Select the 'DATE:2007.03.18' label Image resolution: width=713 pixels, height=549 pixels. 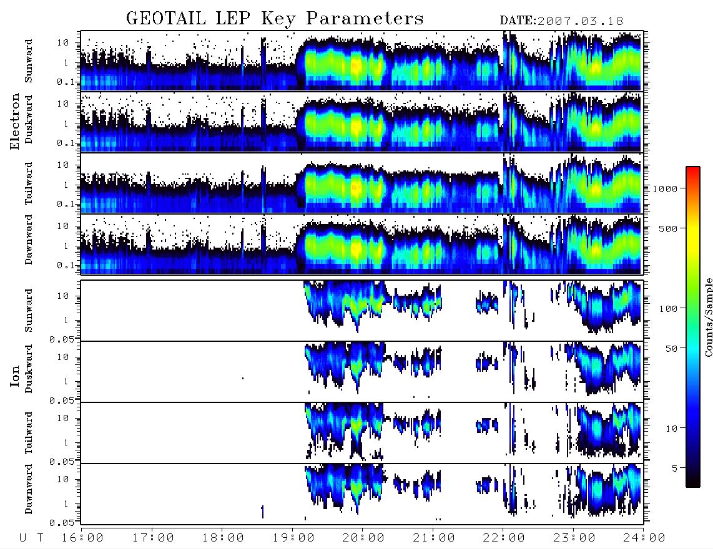(x=561, y=21)
